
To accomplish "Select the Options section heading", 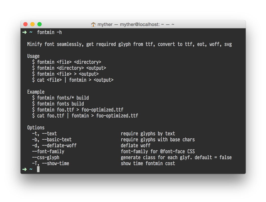I will click(x=36, y=128).
